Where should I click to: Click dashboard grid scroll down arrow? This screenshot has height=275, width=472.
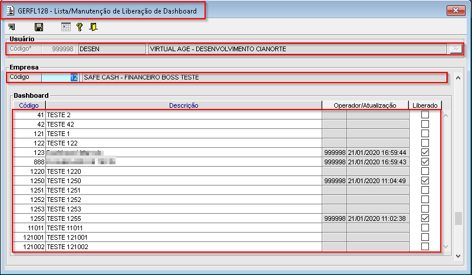pos(446,247)
